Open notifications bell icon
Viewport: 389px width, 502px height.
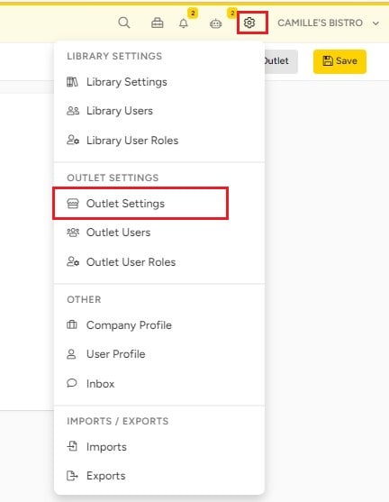[184, 23]
